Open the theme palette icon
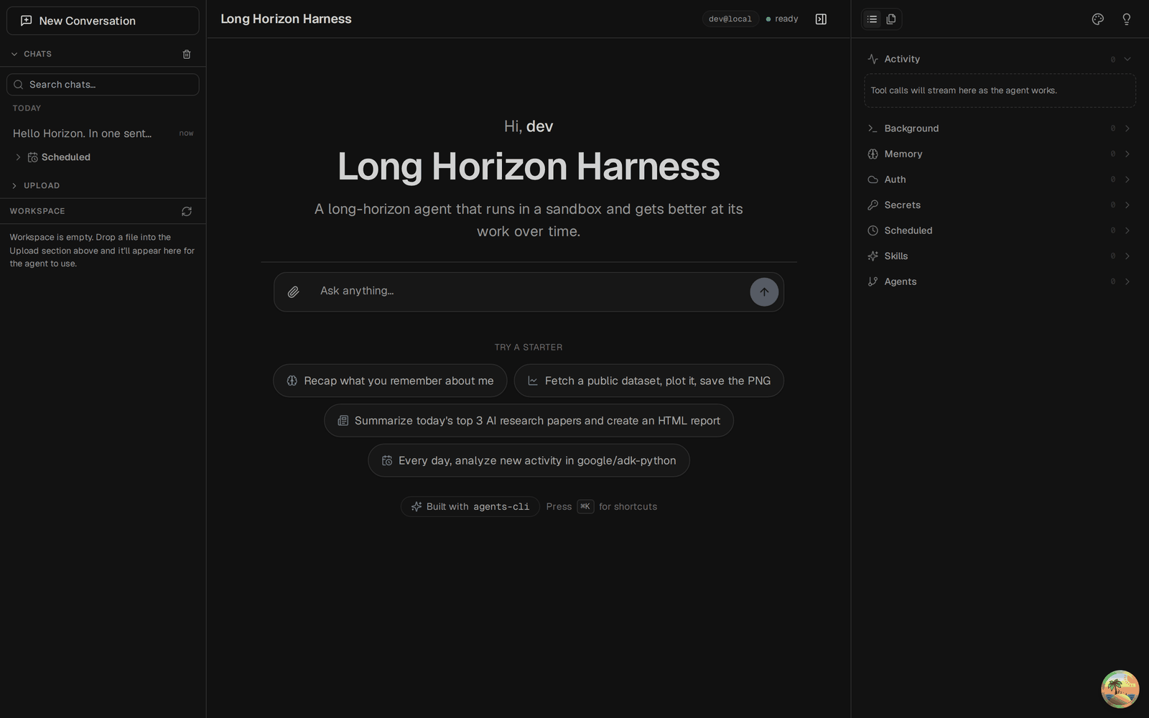The height and width of the screenshot is (718, 1149). pos(1097,19)
